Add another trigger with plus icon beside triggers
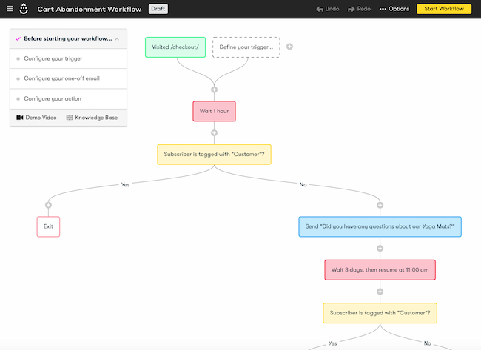Image resolution: width=481 pixels, height=350 pixels. point(289,47)
